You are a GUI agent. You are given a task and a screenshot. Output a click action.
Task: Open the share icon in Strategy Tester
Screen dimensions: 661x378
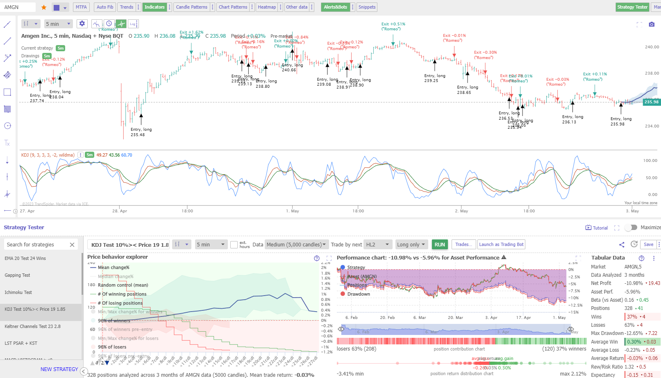[x=622, y=244]
